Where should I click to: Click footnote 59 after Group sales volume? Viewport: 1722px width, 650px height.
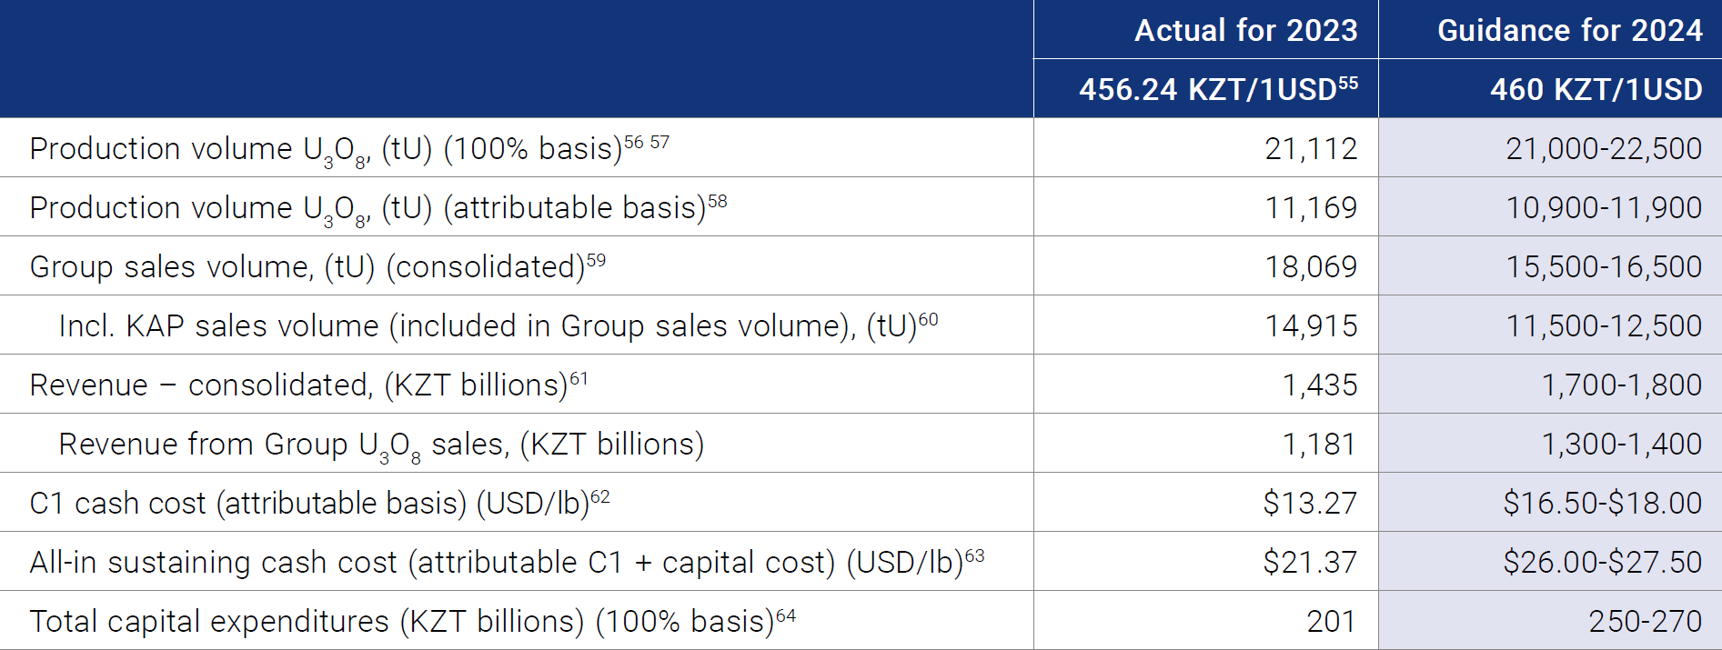(x=596, y=261)
